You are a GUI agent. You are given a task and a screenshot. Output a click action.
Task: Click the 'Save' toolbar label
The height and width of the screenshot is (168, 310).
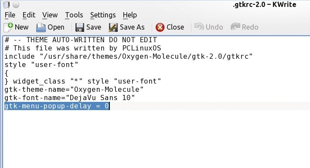click(94, 27)
